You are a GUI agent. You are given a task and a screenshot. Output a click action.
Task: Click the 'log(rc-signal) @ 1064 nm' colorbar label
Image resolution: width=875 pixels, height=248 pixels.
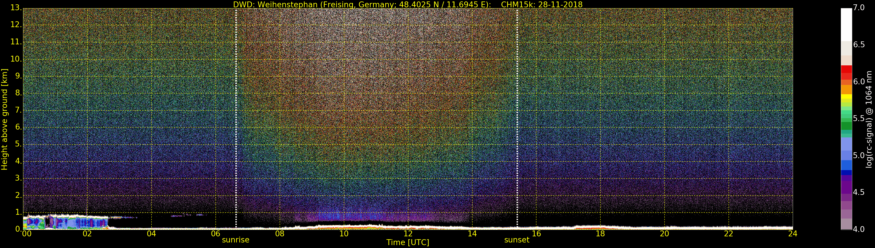click(x=869, y=119)
